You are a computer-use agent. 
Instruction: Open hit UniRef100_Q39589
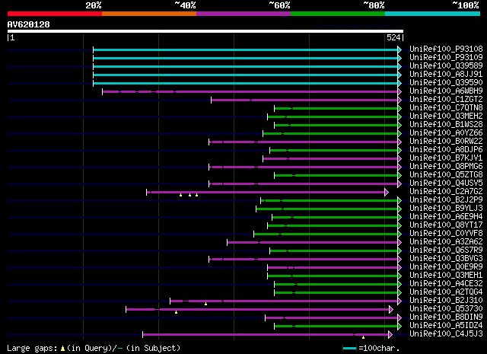point(446,66)
